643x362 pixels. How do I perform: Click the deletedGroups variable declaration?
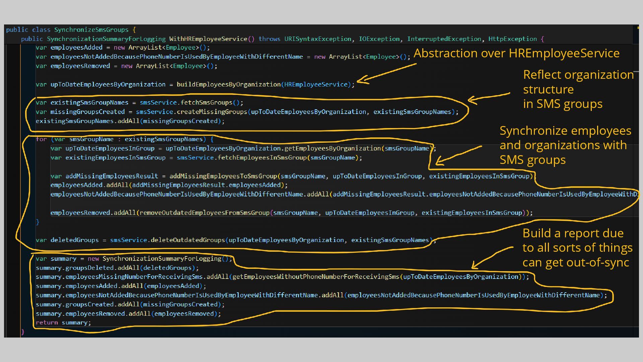[74, 240]
